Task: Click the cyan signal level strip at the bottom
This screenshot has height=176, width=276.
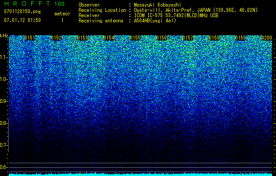Action: [140, 175]
